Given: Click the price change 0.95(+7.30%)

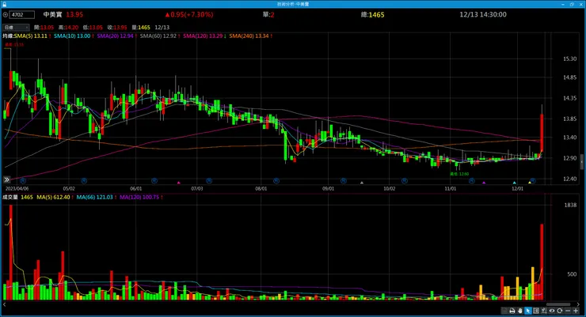Looking at the screenshot, I should click(189, 14).
